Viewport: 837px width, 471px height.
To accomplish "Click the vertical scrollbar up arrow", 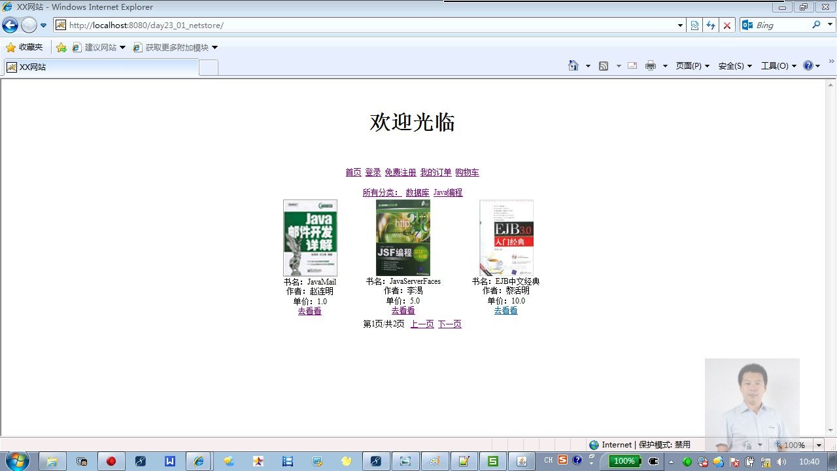I will (x=831, y=84).
